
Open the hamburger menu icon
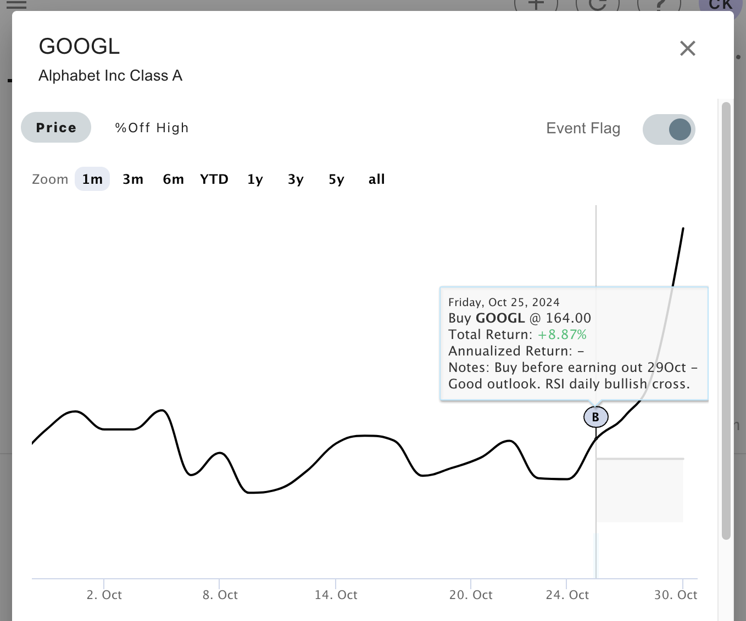click(16, 4)
